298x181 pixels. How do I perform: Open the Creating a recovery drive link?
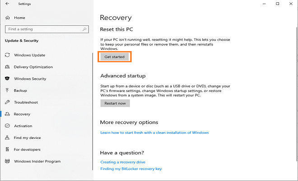[123, 162]
